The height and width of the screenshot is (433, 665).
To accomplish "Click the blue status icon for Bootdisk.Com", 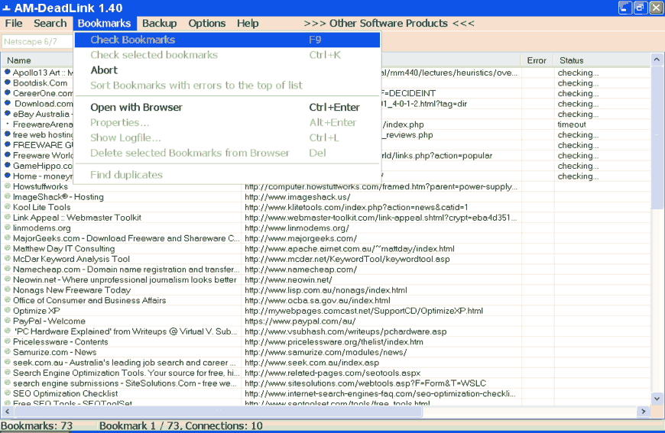I will (7, 82).
